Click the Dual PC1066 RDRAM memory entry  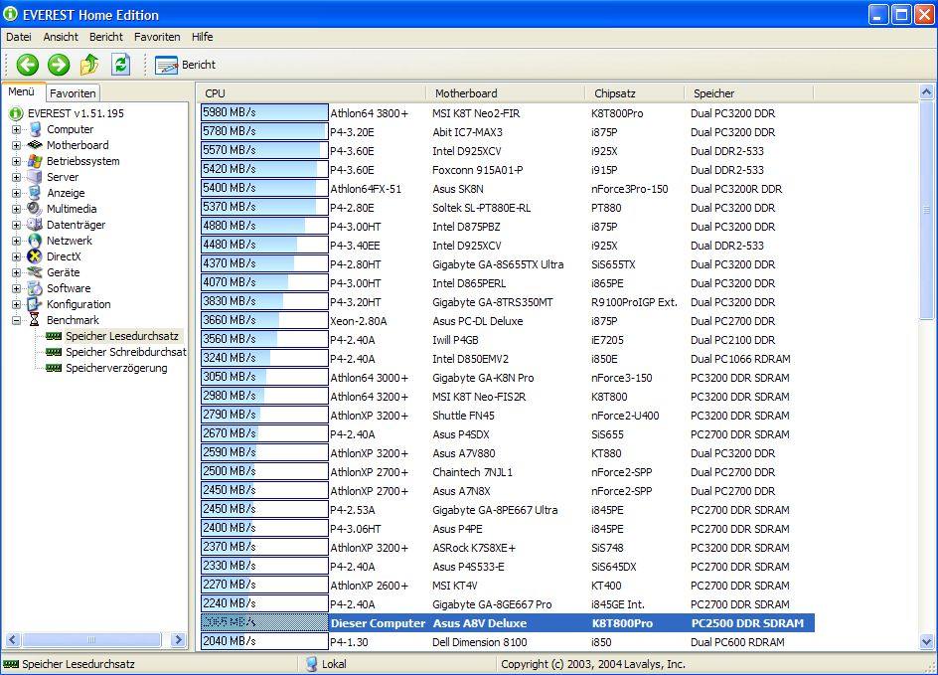tap(740, 359)
